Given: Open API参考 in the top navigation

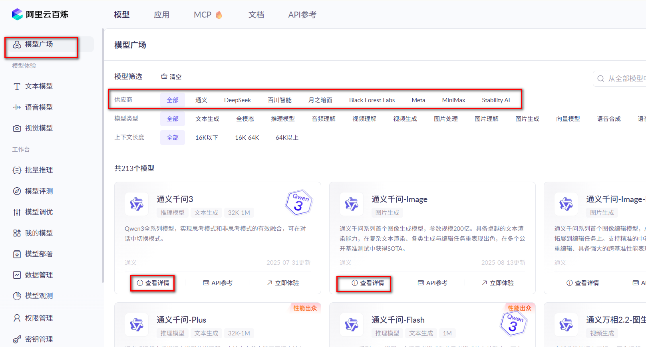Looking at the screenshot, I should (x=302, y=15).
